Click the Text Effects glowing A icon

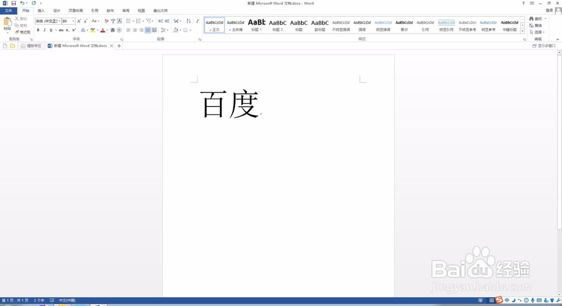(x=83, y=30)
